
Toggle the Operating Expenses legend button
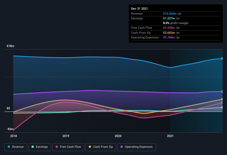coord(137,147)
